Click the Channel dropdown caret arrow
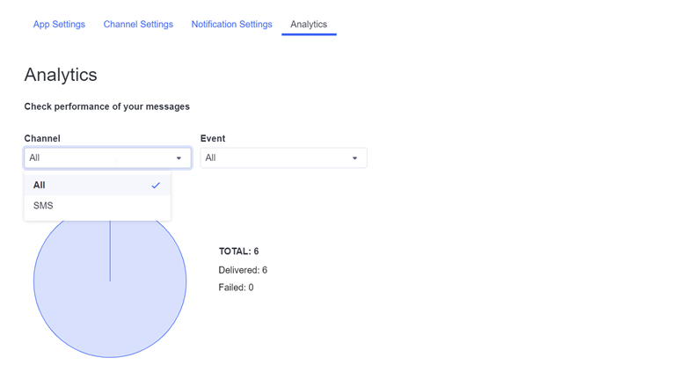686x387 pixels. 179,158
